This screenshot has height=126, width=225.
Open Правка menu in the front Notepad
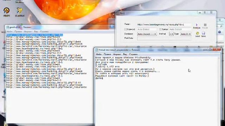tap(107, 55)
